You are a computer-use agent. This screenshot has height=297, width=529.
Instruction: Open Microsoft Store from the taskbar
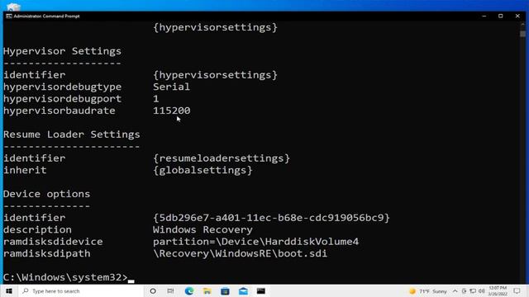click(225, 291)
